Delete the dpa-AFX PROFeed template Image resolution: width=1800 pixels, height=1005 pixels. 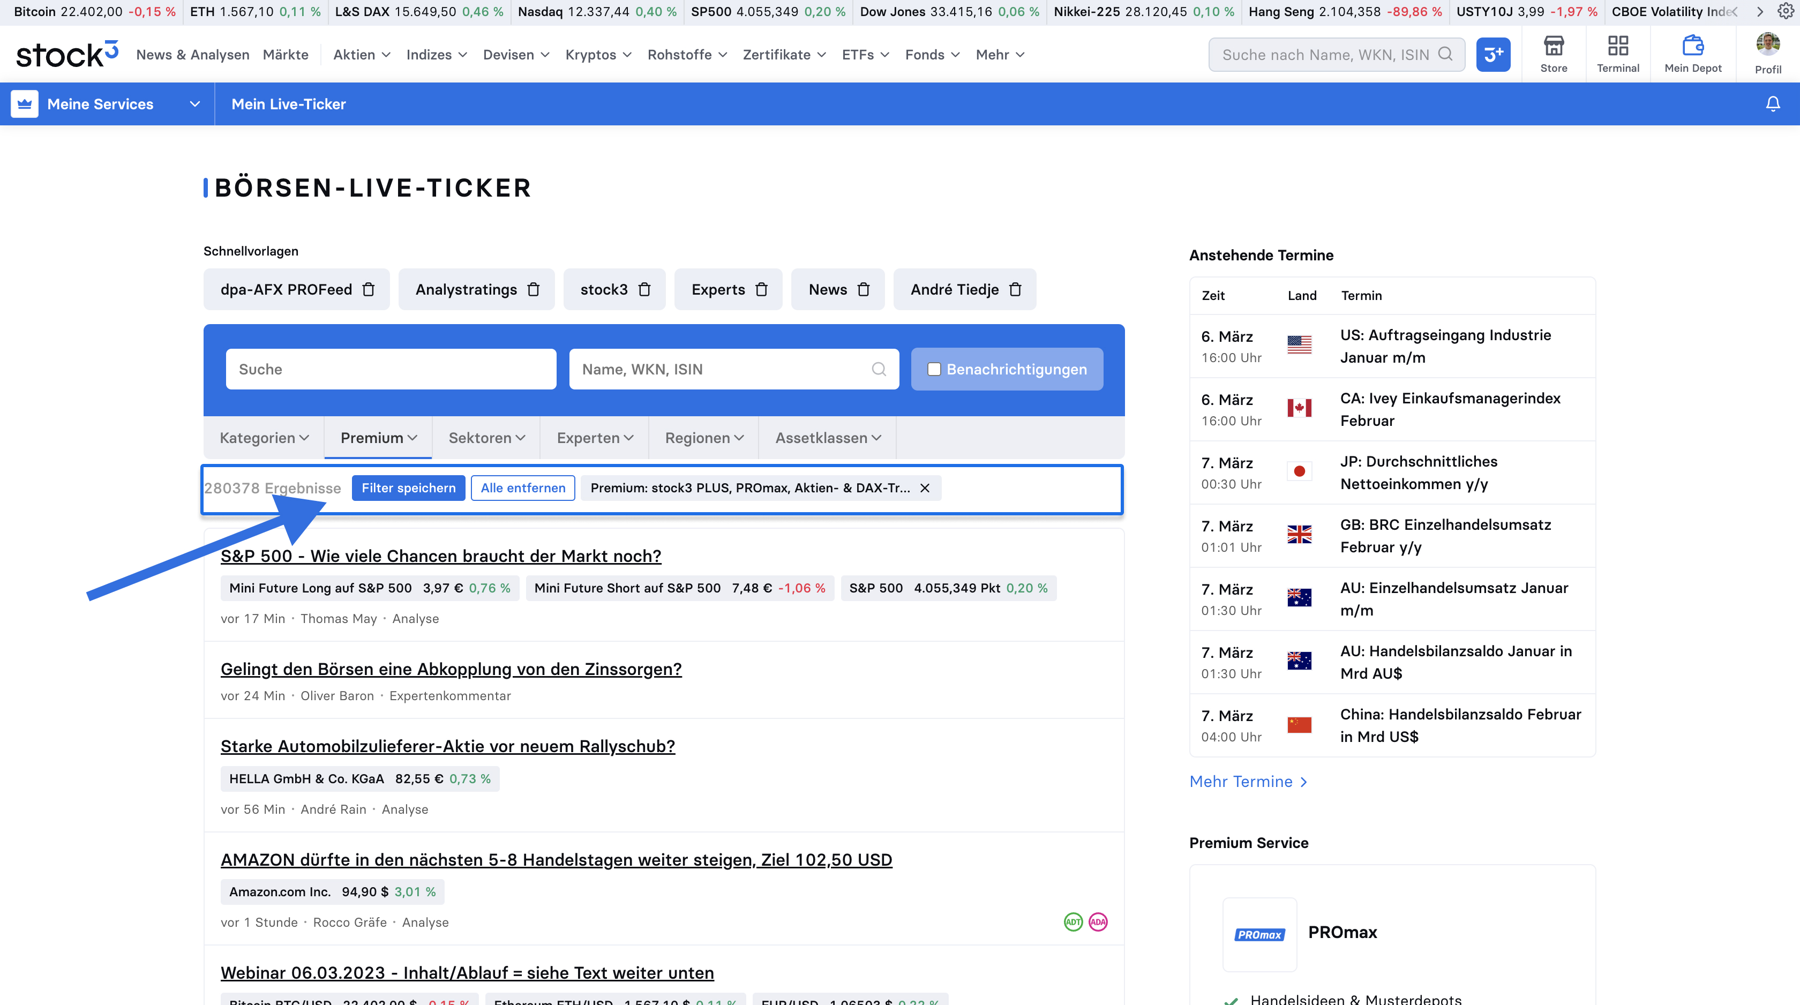tap(368, 289)
